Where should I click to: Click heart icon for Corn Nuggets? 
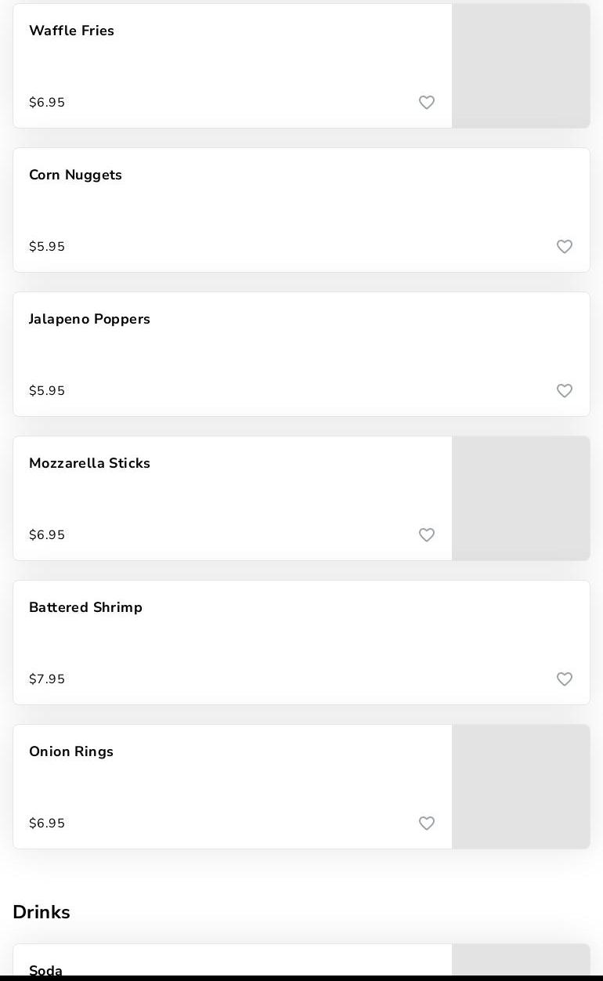click(565, 247)
